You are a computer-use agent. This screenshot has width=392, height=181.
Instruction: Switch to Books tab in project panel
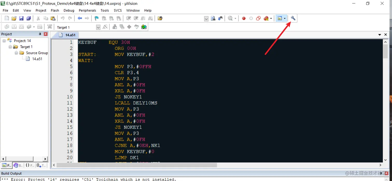18,165
